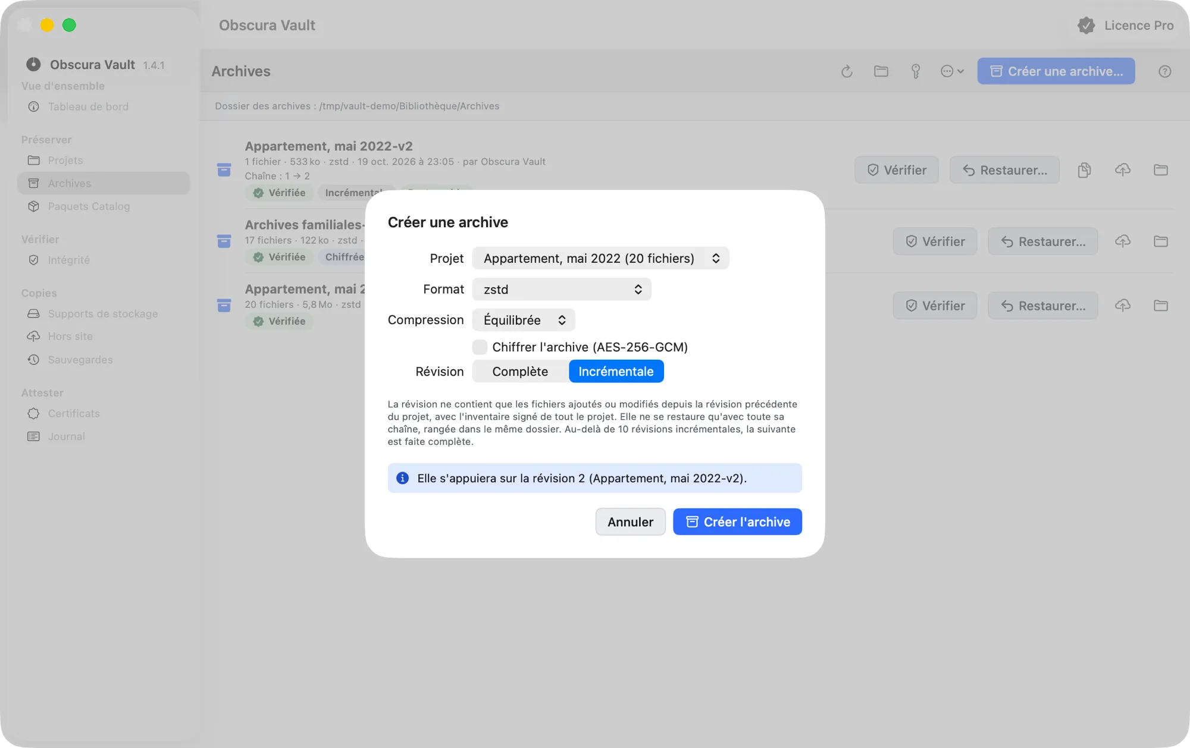The height and width of the screenshot is (748, 1190).
Task: Reveal folder icon for Appartement, mai 2022-v2
Action: 1161,170
